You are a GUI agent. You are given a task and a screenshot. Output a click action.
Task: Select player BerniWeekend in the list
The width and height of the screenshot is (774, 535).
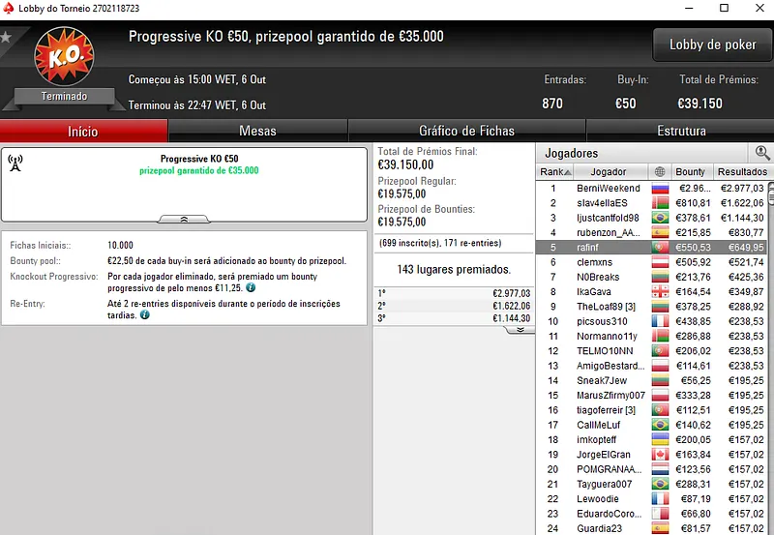coord(608,188)
